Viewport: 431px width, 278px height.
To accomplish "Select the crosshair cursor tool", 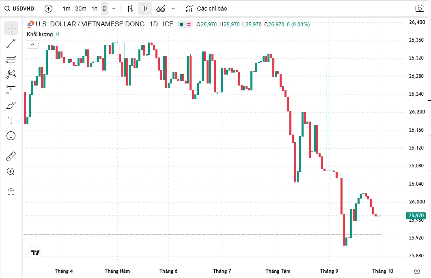I will (11, 28).
